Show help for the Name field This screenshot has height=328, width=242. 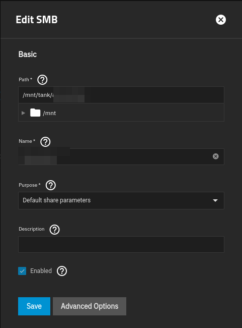click(45, 142)
